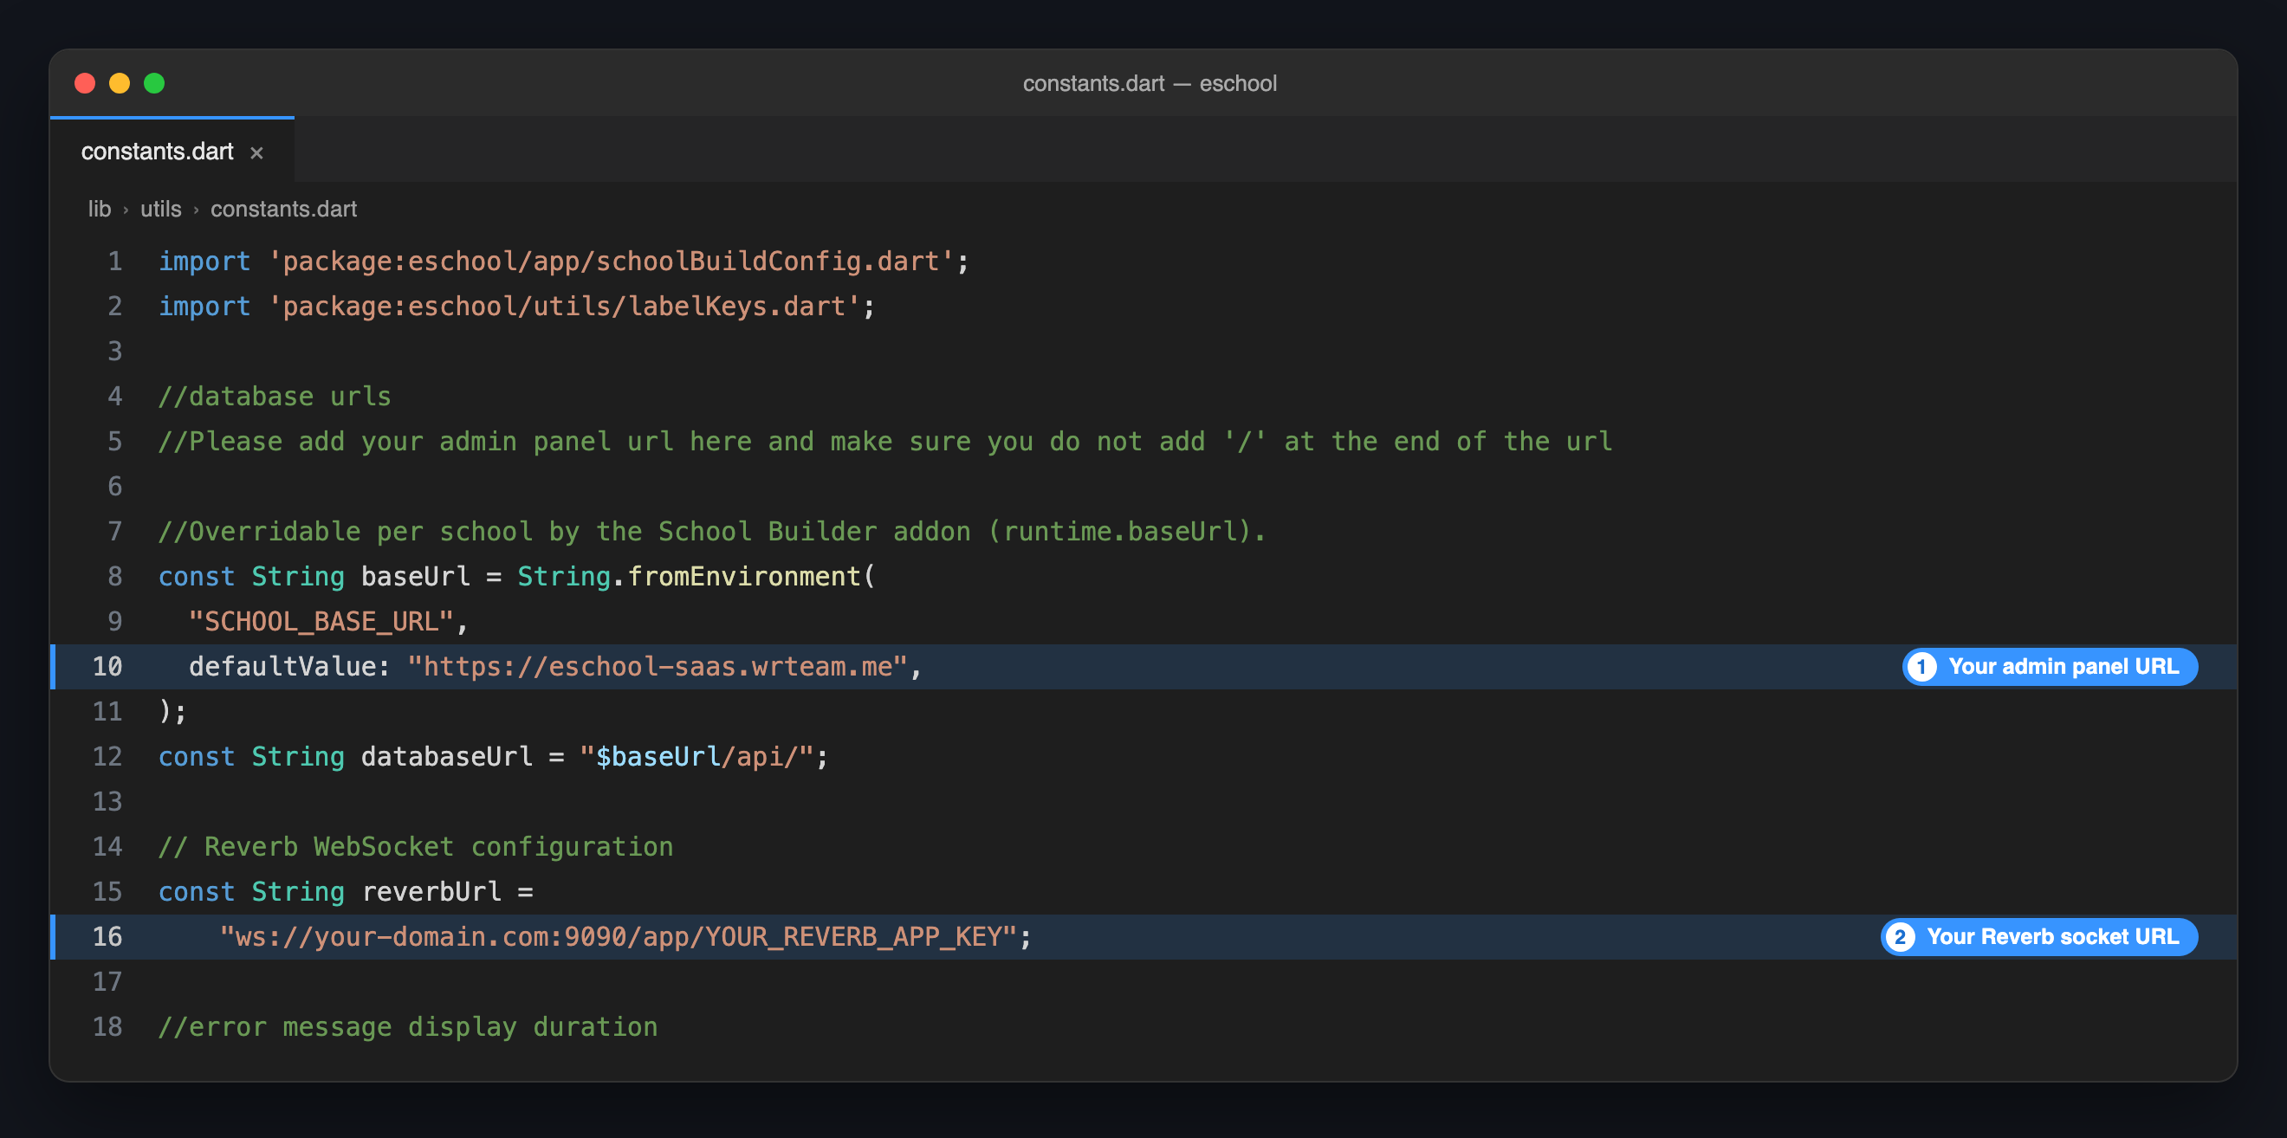Click the closing ); on line 11

[172, 712]
